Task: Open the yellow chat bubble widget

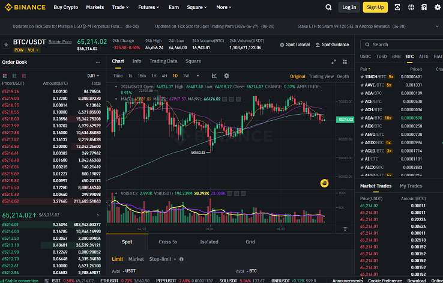Action: click(x=324, y=183)
